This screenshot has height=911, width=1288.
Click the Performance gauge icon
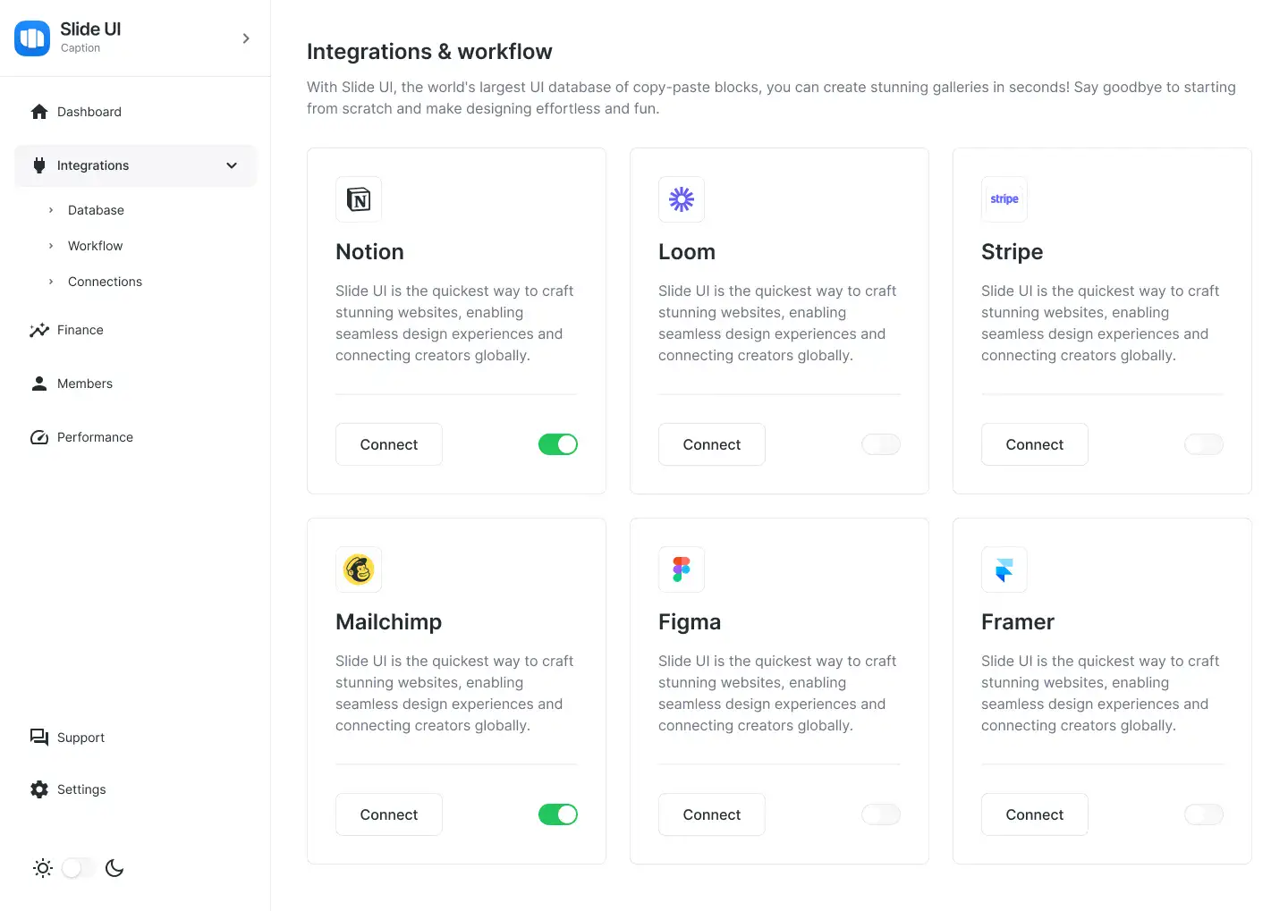coord(39,437)
